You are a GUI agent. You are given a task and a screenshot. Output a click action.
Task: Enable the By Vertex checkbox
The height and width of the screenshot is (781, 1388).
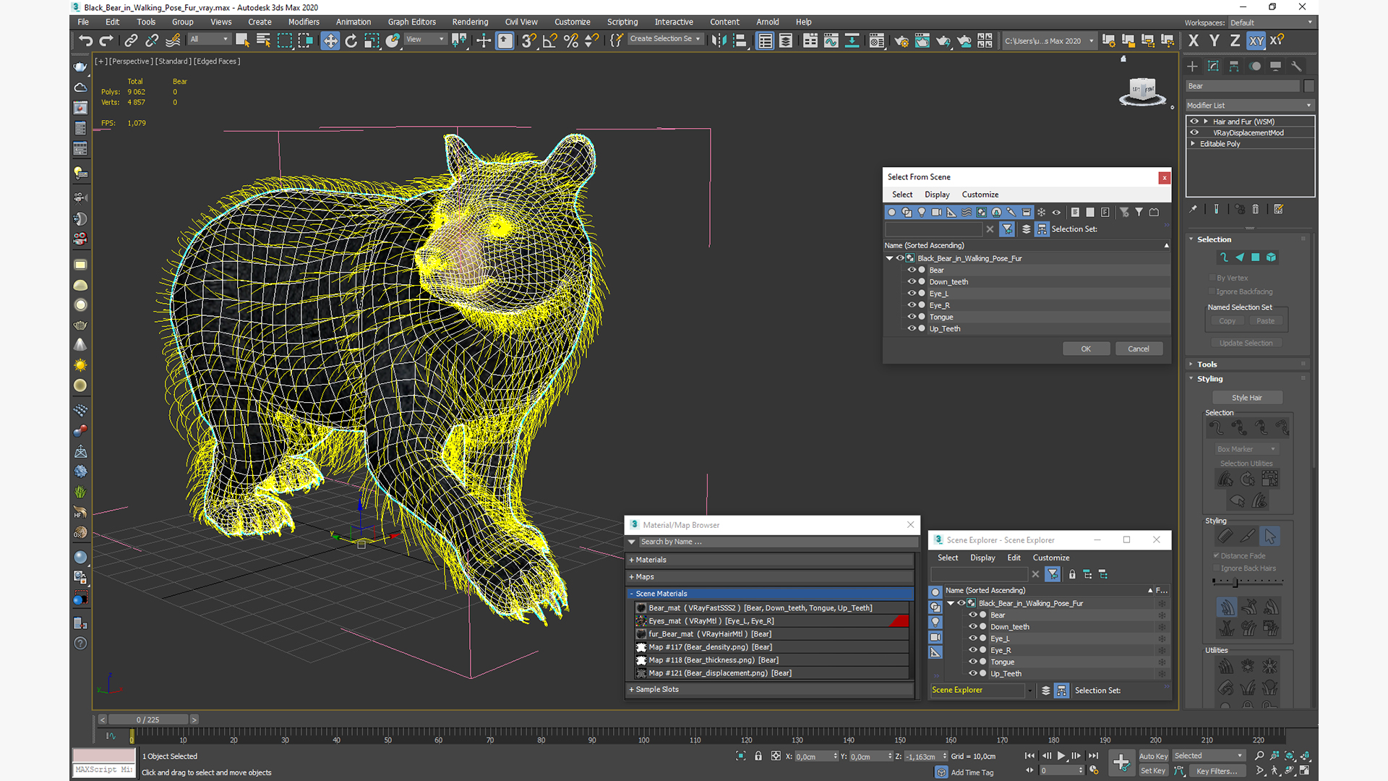point(1212,278)
